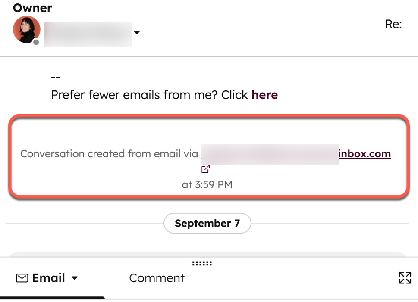The height and width of the screenshot is (302, 418).
Task: Open the contact's profile avatar photo
Action: tap(26, 30)
